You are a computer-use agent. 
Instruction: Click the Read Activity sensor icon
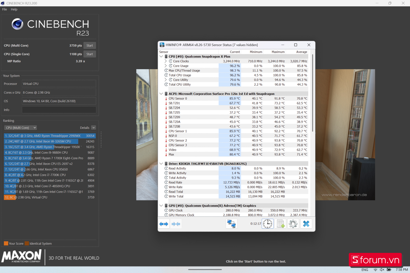click(166, 169)
